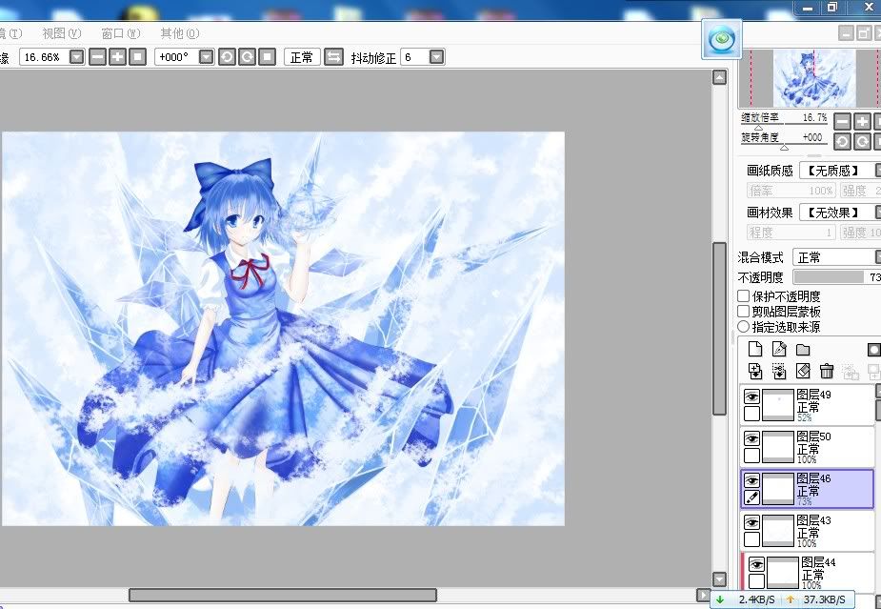
Task: Zoom out using the navigator panel minus button
Action: tap(842, 121)
